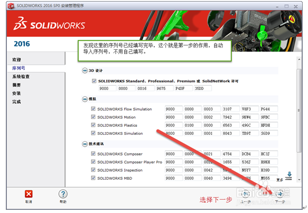Click MBD serial field 0040
This screenshot has height=213, width=308.
[212, 178]
